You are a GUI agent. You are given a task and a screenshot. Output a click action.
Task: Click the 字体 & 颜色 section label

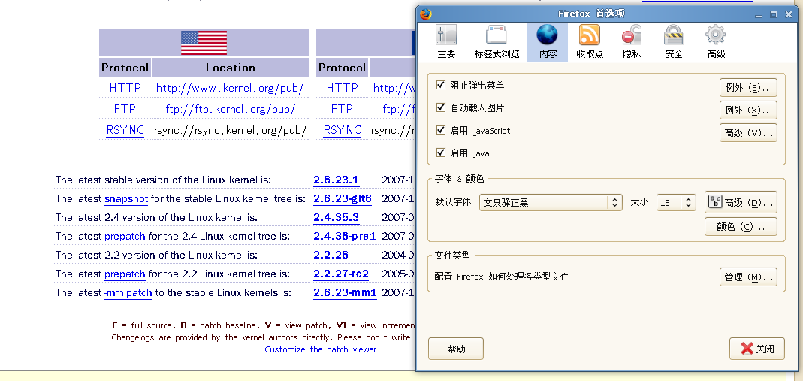pos(459,179)
